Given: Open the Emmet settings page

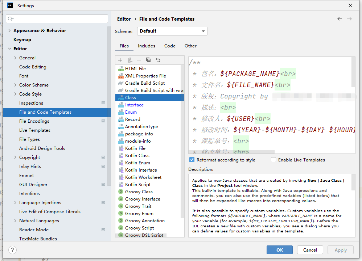Looking at the screenshot, I should click(26, 175).
